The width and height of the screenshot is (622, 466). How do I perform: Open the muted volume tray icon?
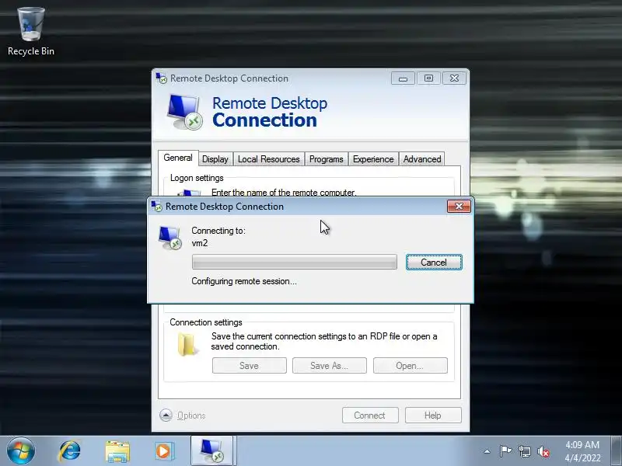click(x=543, y=451)
